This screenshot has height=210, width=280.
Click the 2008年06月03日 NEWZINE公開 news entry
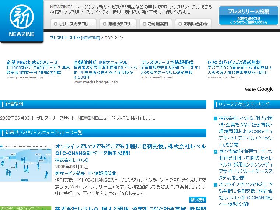(78, 118)
